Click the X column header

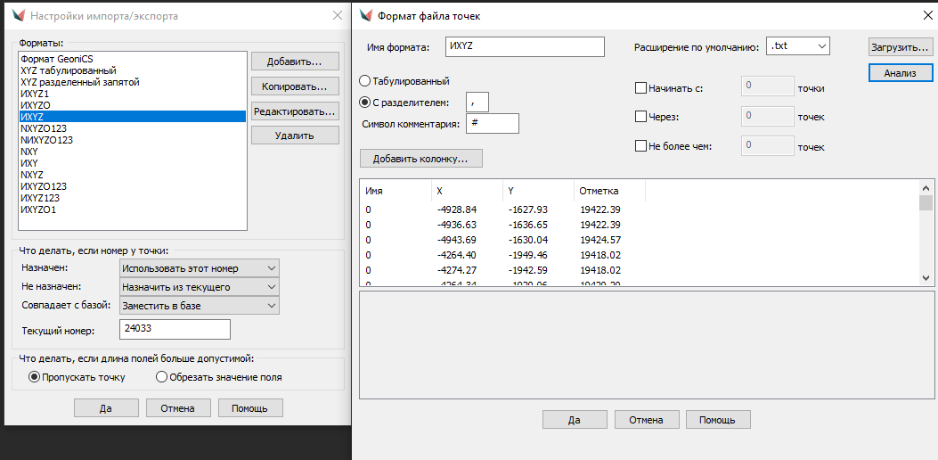(467, 191)
